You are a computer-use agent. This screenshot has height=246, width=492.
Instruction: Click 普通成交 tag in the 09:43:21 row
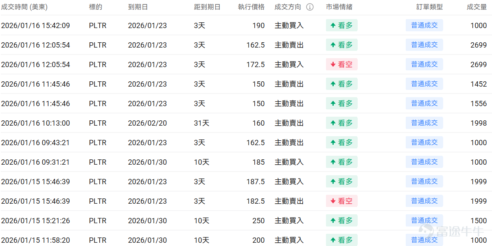(424, 143)
